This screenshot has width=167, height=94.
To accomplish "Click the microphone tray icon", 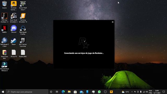I will [x=141, y=92].
